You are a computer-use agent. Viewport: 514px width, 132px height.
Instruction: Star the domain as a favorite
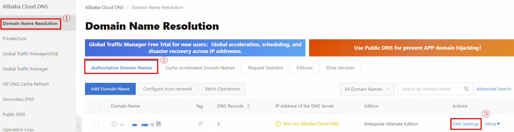pos(114,124)
